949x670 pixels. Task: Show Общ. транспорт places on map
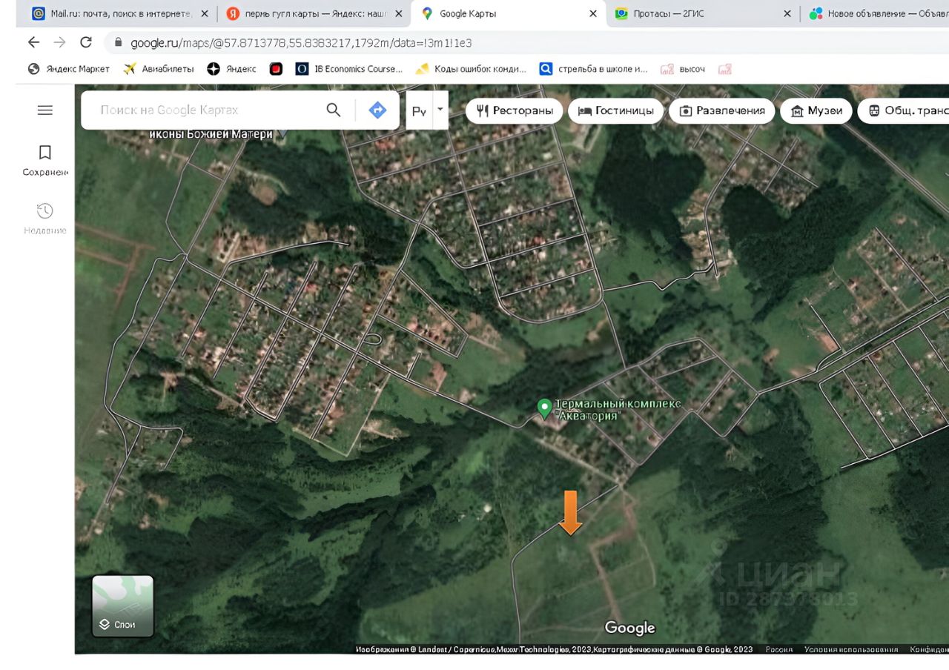tap(903, 110)
